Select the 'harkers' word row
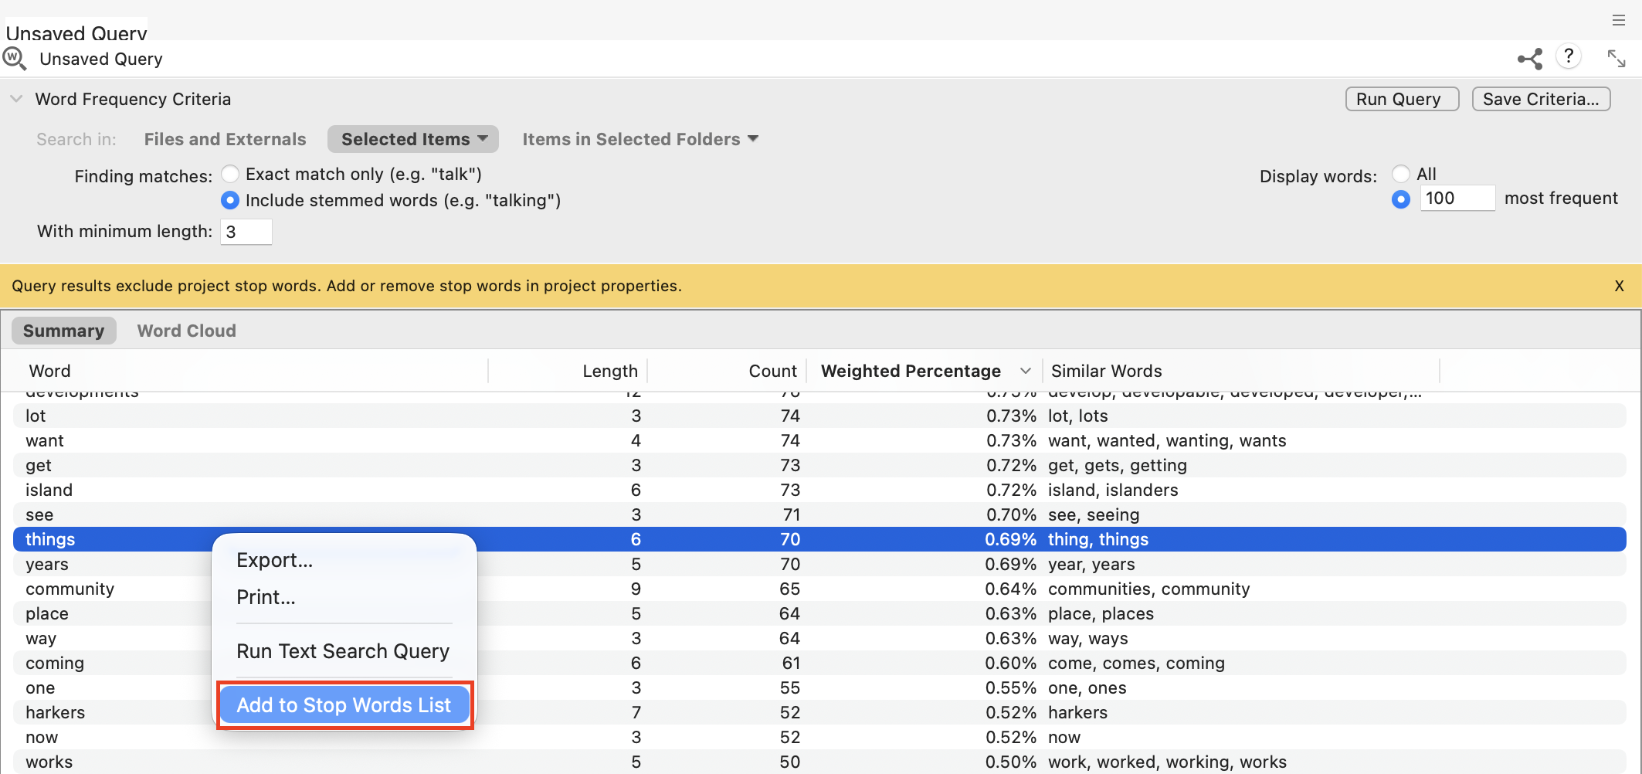 (x=819, y=712)
